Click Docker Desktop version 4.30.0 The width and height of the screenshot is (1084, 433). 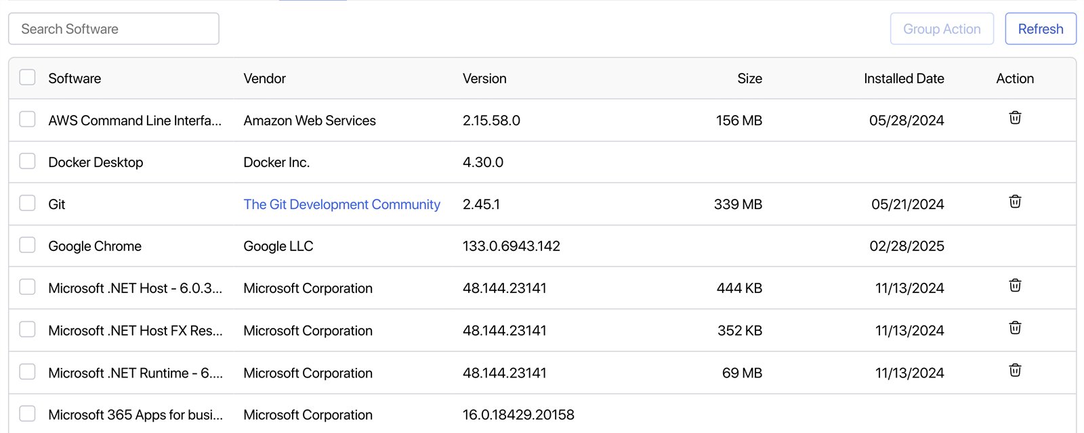483,162
